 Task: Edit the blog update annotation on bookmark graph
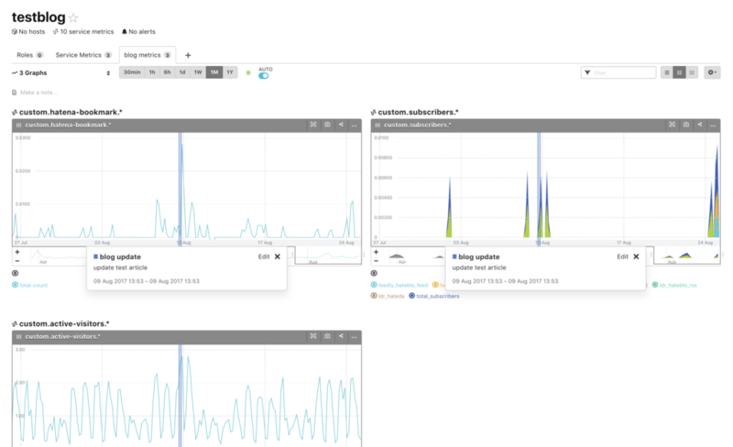(x=264, y=256)
